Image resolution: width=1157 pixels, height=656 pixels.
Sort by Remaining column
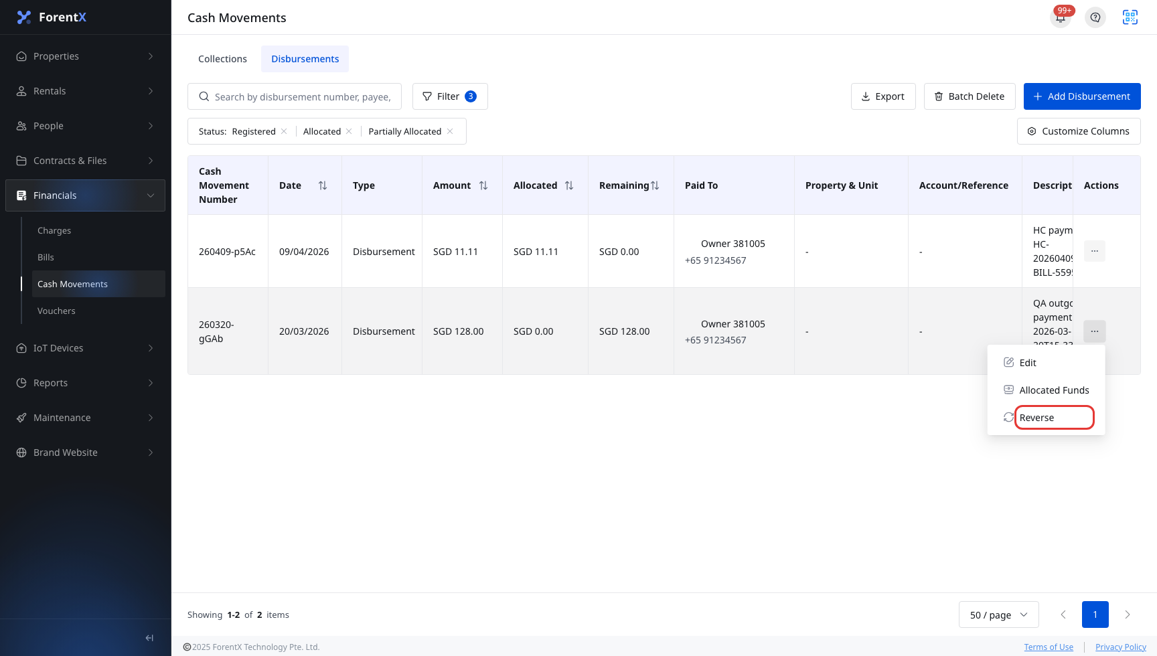(655, 185)
